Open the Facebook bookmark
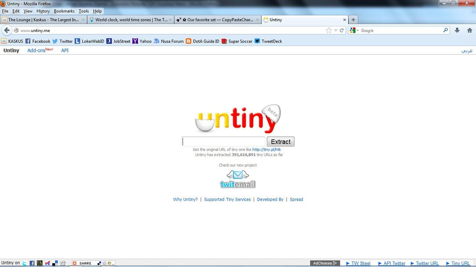The image size is (476, 267). pos(38,41)
